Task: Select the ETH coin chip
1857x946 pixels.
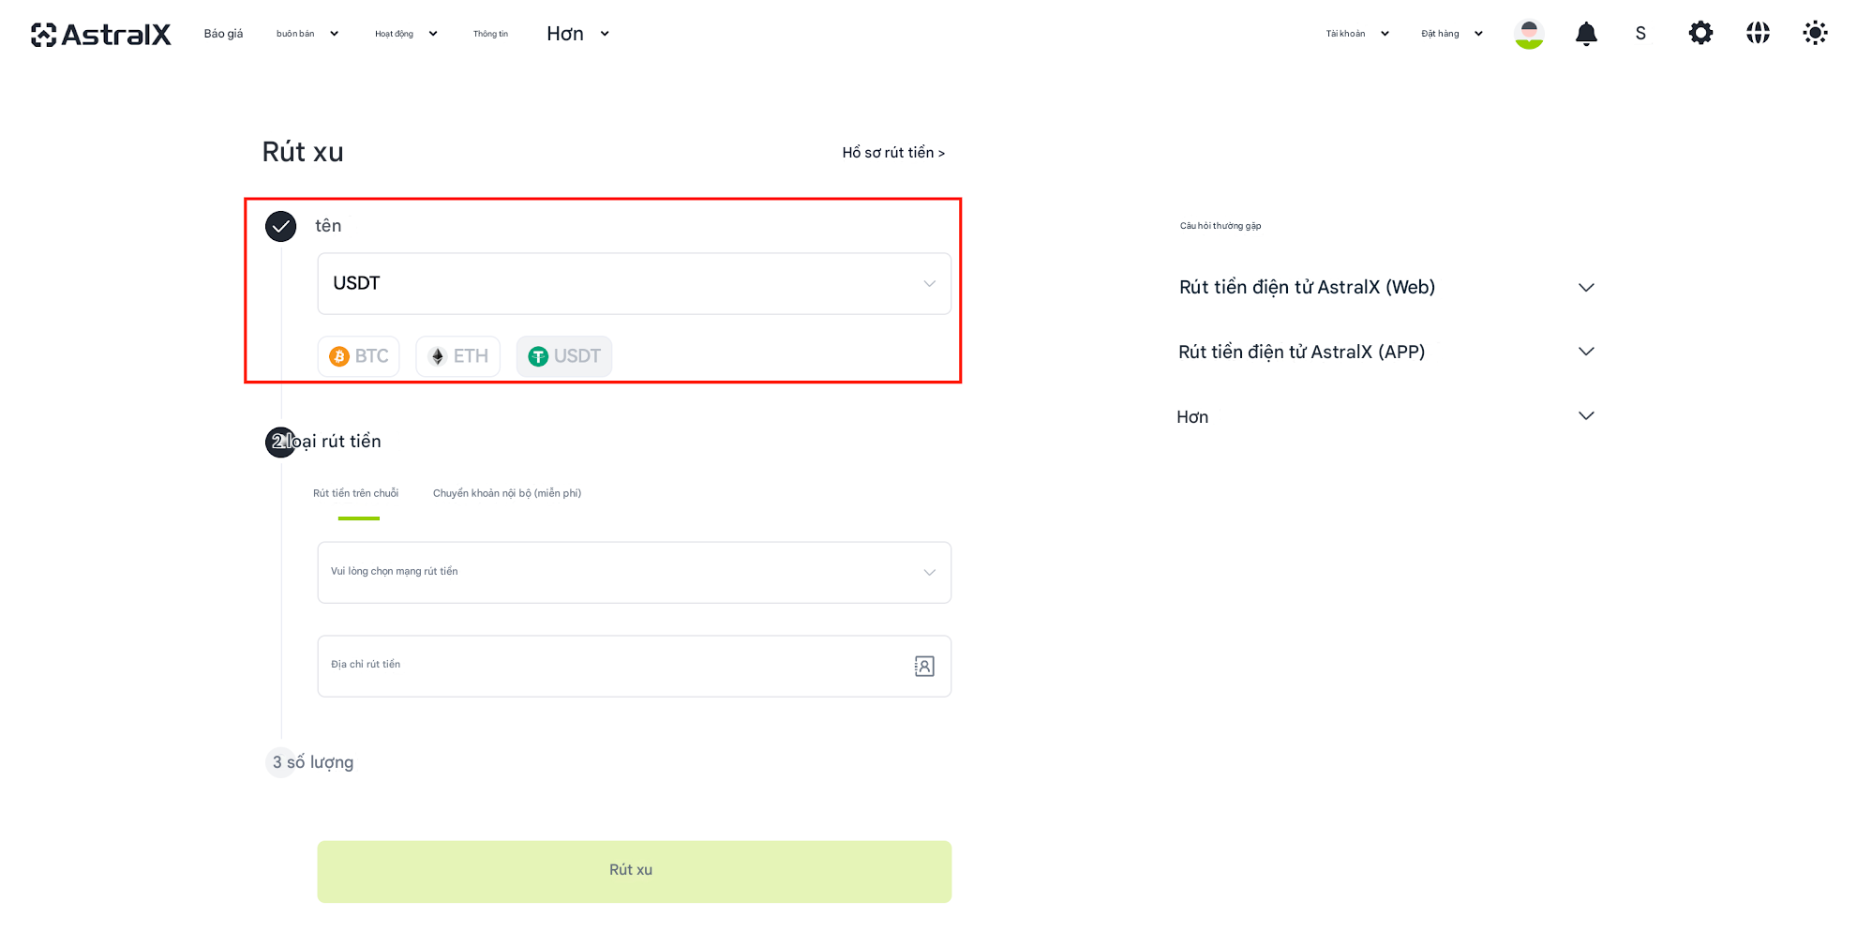Action: (458, 356)
